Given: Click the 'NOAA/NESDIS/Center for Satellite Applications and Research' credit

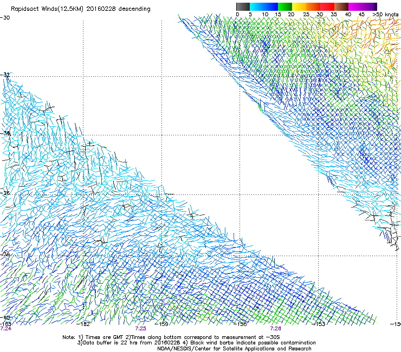Looking at the screenshot, I should point(234,348).
